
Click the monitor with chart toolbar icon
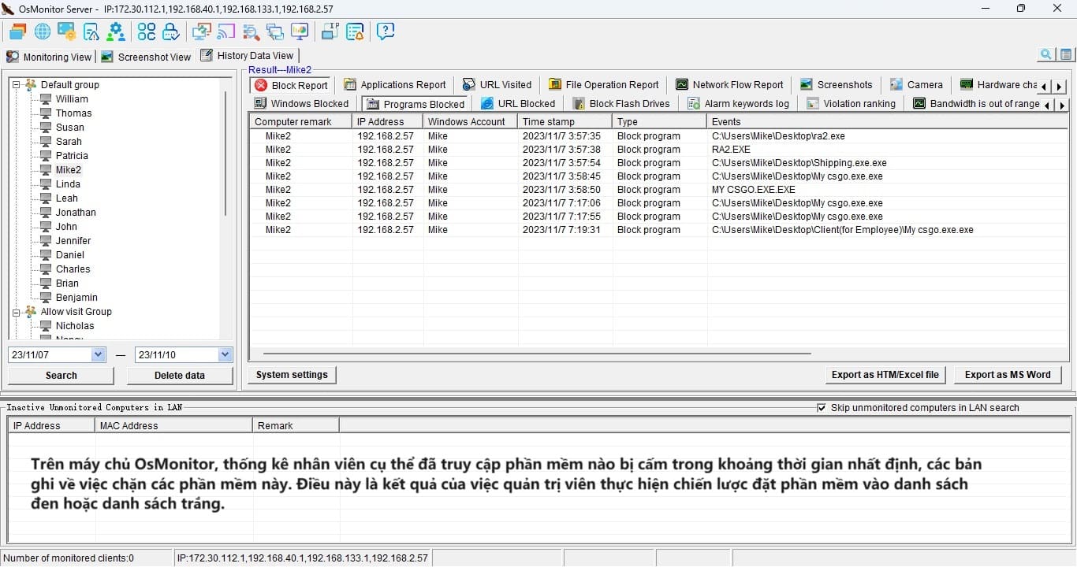299,31
